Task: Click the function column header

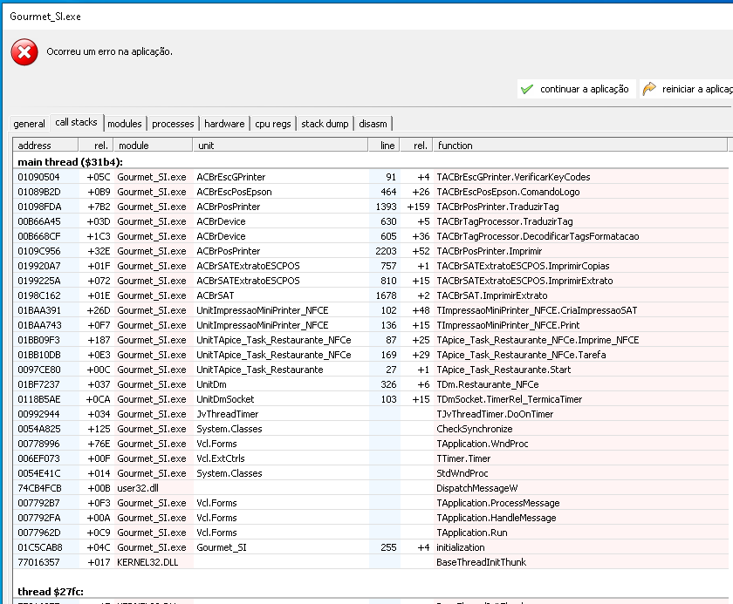Action: point(580,146)
